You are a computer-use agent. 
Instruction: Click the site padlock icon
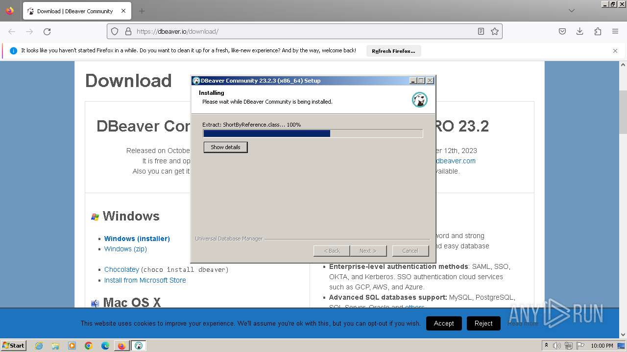128,31
